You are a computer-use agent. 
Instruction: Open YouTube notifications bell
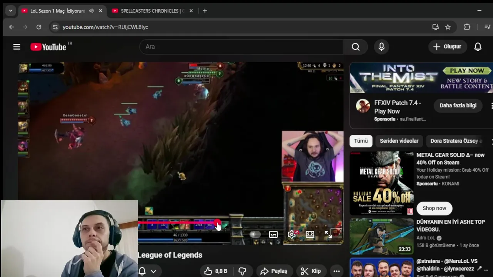pyautogui.click(x=478, y=47)
